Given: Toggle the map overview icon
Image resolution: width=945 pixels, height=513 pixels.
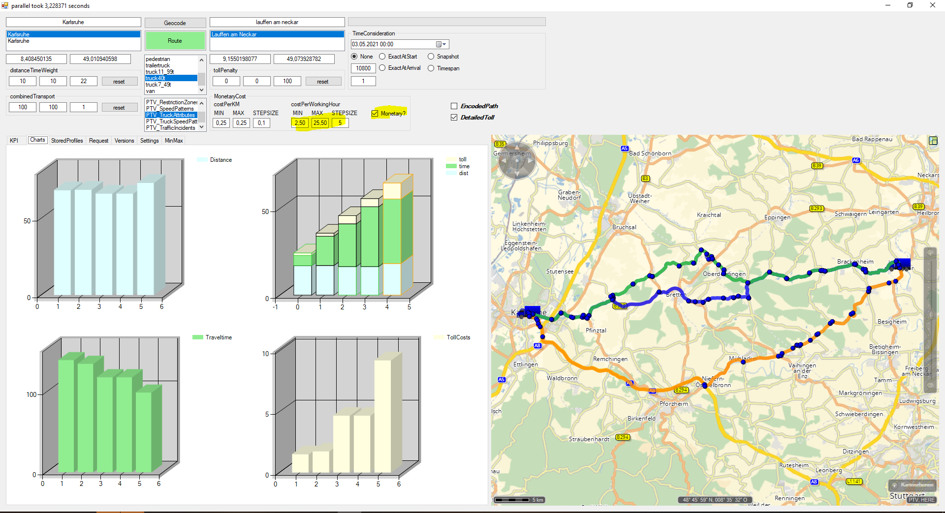Looking at the screenshot, I should coord(933,141).
